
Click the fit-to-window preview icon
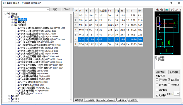point(167,10)
